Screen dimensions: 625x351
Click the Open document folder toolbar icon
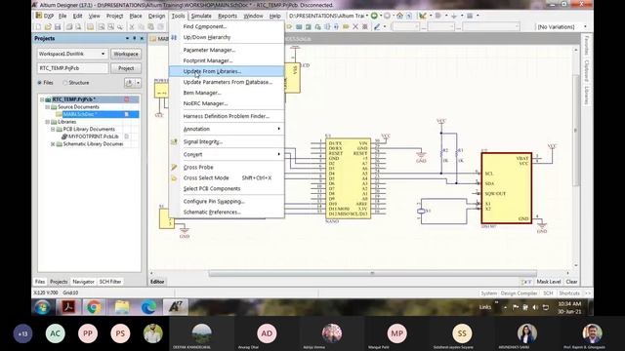click(48, 26)
